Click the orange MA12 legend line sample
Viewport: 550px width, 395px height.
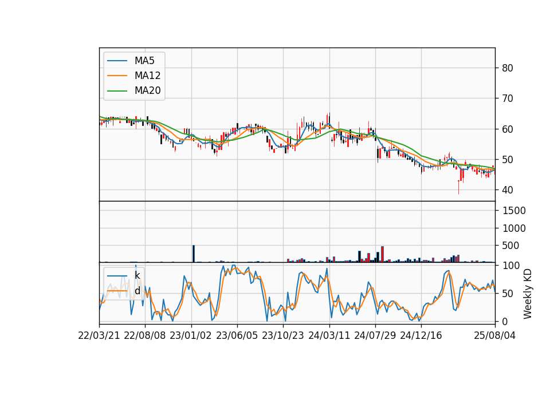tap(117, 76)
